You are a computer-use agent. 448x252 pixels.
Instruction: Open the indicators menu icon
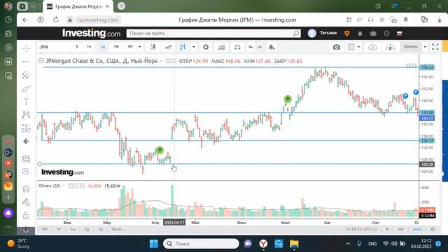pyautogui.click(x=221, y=47)
